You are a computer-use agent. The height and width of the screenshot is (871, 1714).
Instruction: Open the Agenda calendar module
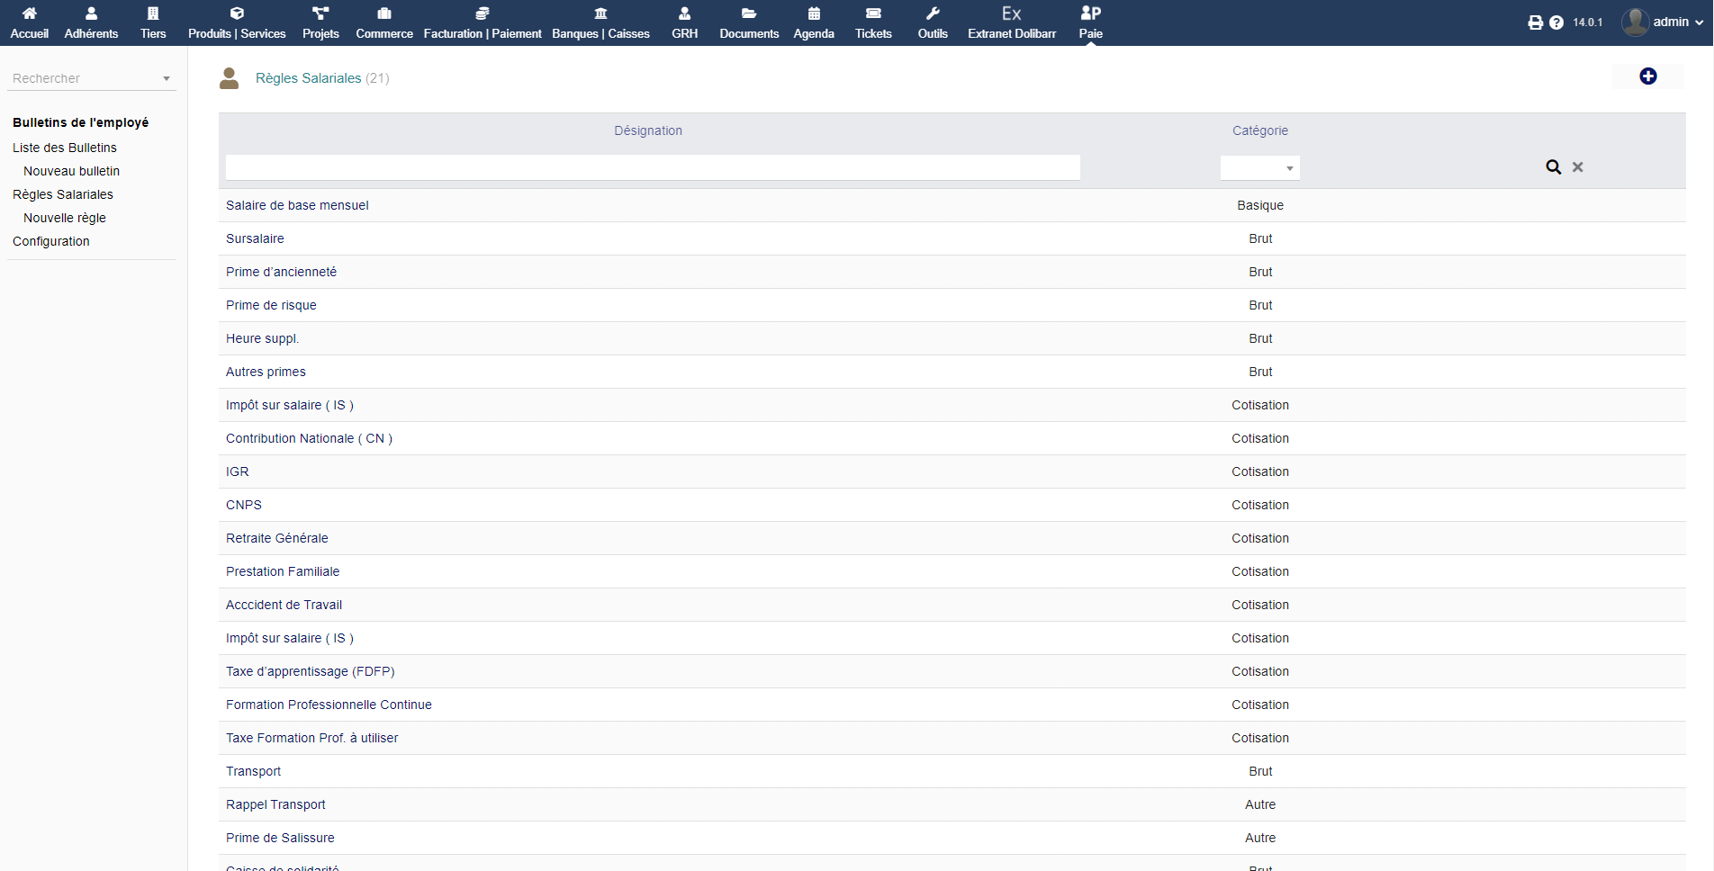click(x=813, y=22)
